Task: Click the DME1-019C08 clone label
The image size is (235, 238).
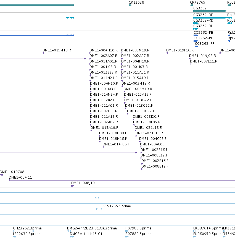Action: pyautogui.click(x=12, y=172)
